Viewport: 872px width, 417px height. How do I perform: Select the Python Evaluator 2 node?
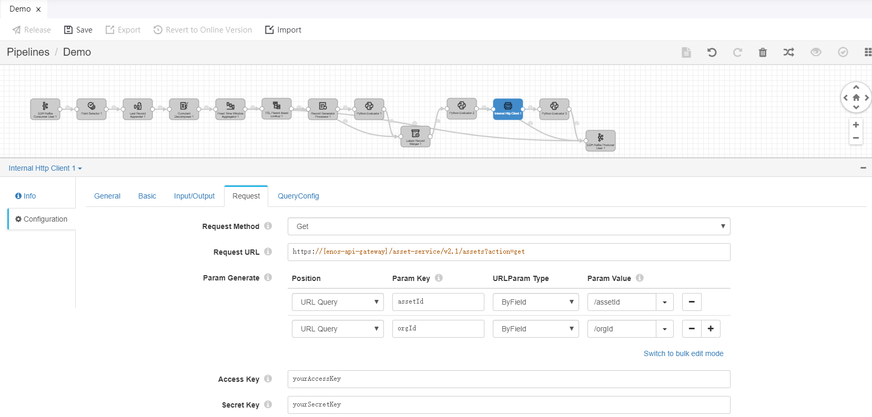click(462, 109)
